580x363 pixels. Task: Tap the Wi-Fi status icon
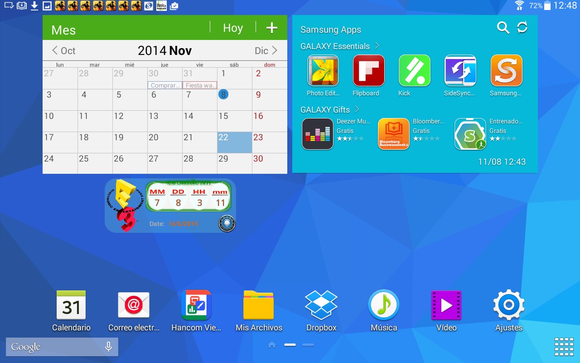[x=520, y=5]
